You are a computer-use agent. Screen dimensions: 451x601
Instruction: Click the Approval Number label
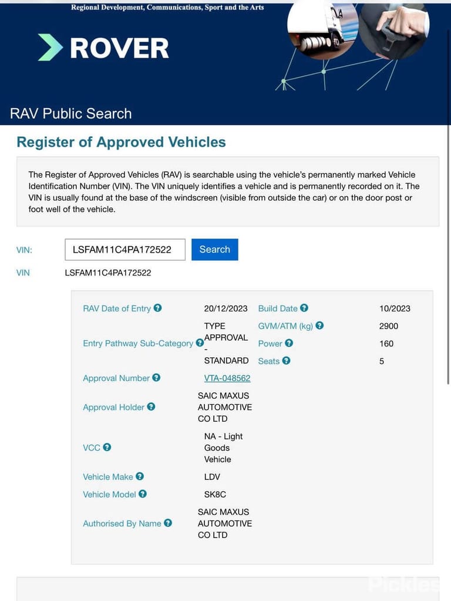[116, 378]
